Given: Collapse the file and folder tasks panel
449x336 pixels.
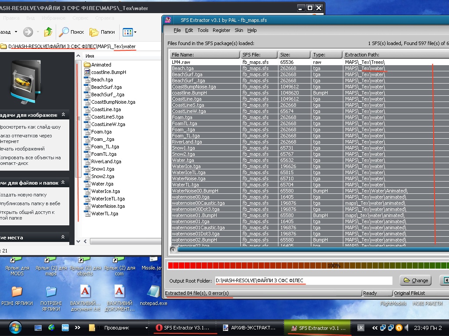Looking at the screenshot, I should point(63,183).
